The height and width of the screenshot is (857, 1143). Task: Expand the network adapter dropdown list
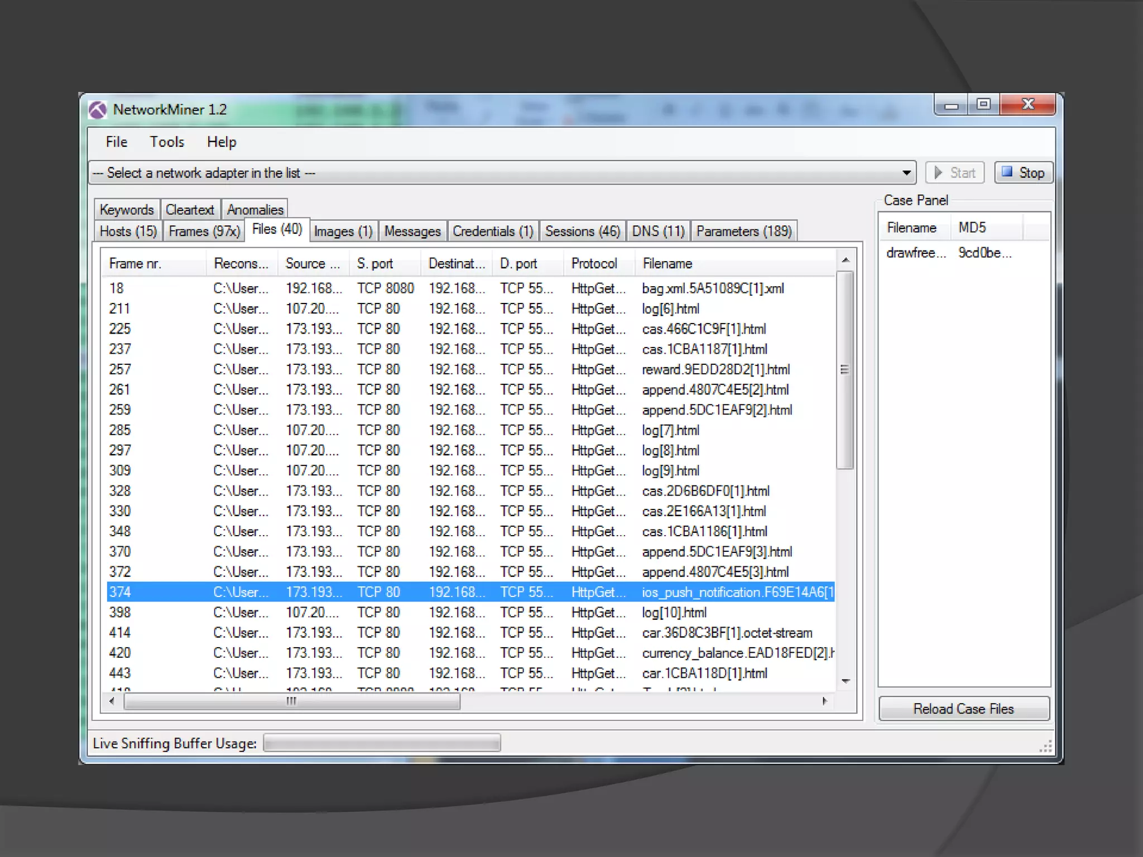coord(907,173)
